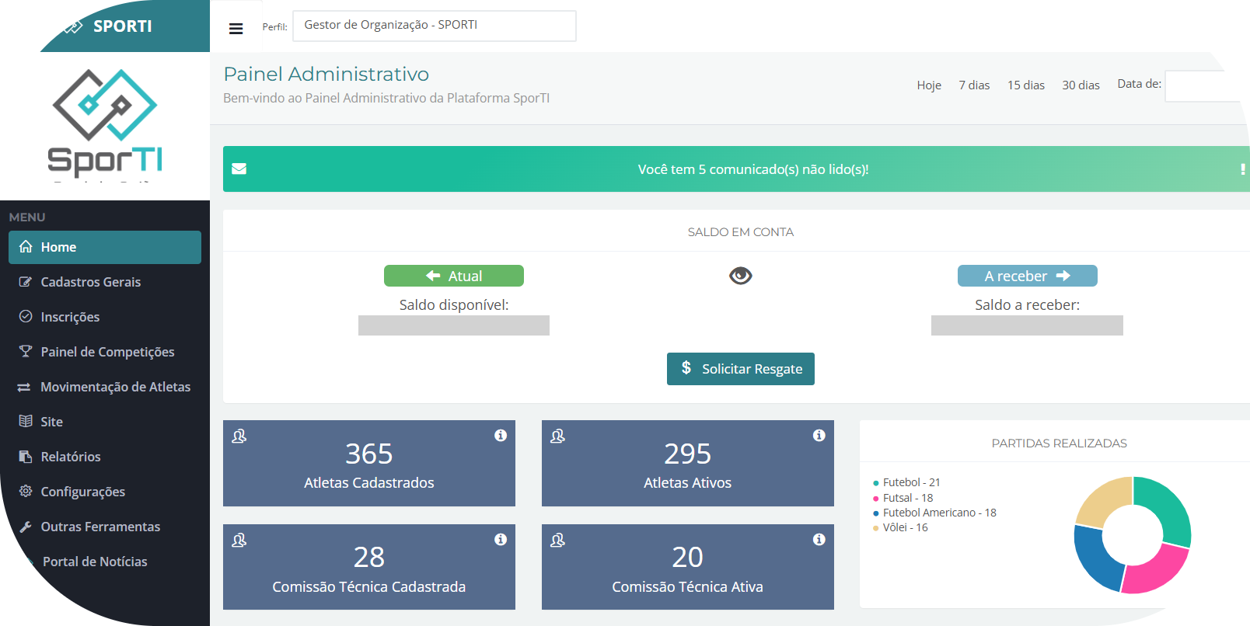Expand Cadastros Gerais menu section
The height and width of the screenshot is (626, 1250).
[x=90, y=282]
